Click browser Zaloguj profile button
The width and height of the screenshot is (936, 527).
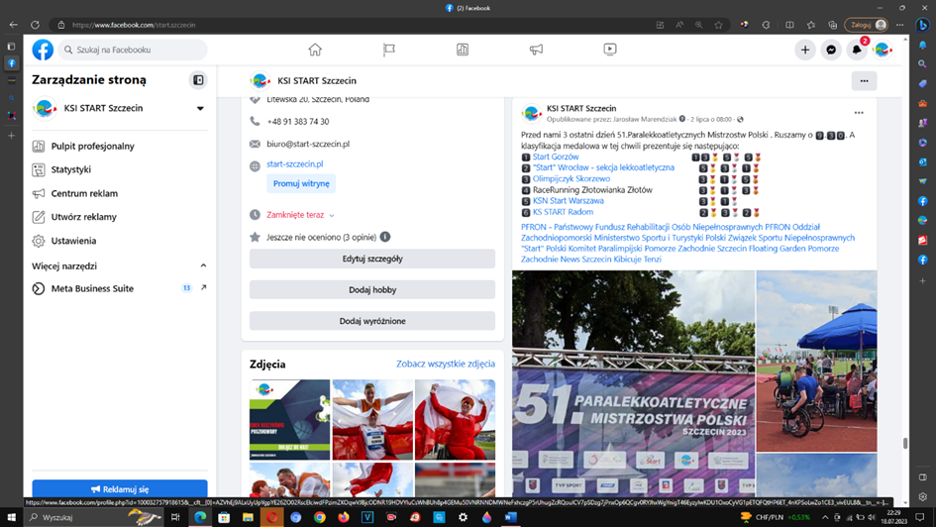(x=866, y=25)
